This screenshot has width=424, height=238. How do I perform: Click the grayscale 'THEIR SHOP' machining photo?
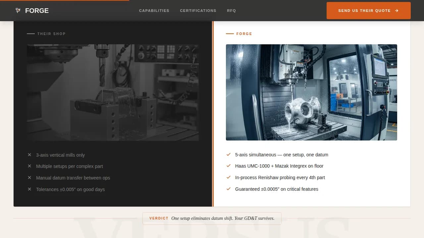click(x=113, y=93)
